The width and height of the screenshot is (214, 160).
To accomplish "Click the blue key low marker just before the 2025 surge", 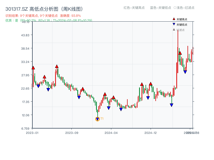I will tap(171, 105).
